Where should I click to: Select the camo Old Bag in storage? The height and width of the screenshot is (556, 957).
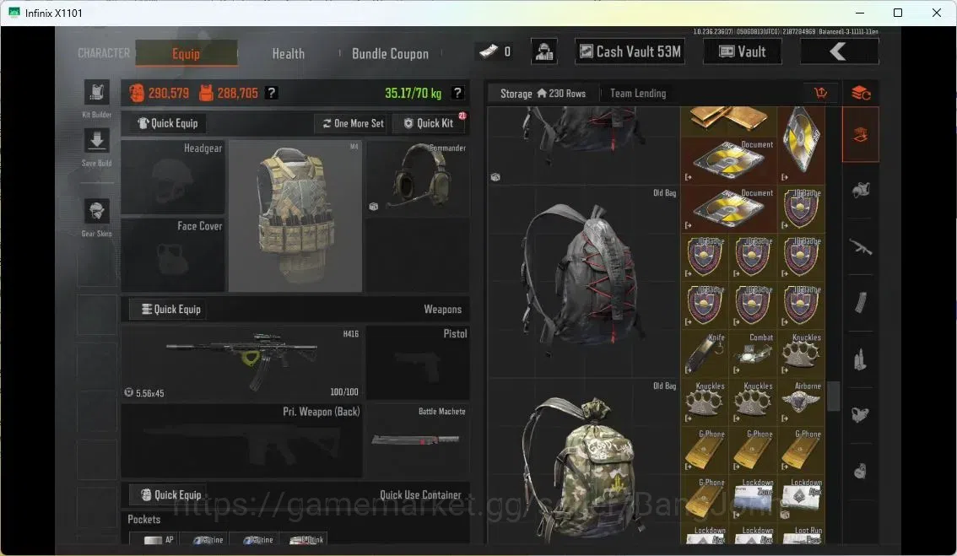[584, 462]
